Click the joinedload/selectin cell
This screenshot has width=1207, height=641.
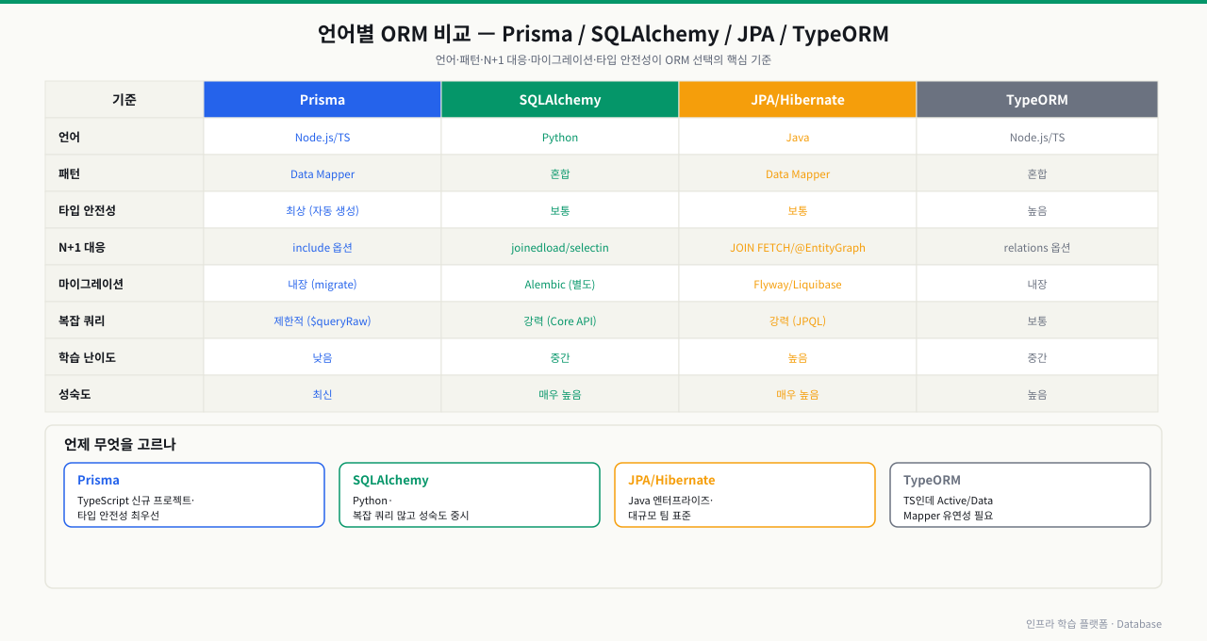[560, 247]
